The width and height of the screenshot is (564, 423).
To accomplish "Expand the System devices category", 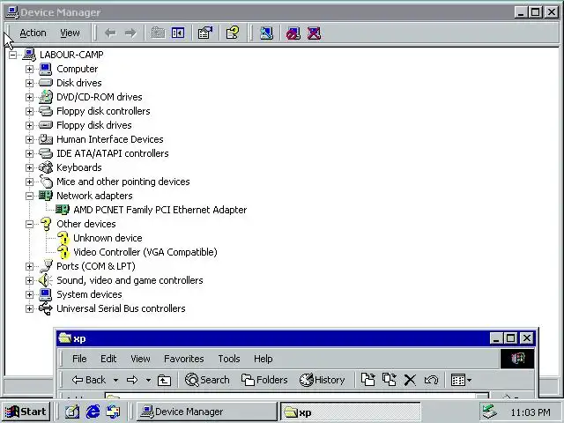I will pyautogui.click(x=29, y=294).
